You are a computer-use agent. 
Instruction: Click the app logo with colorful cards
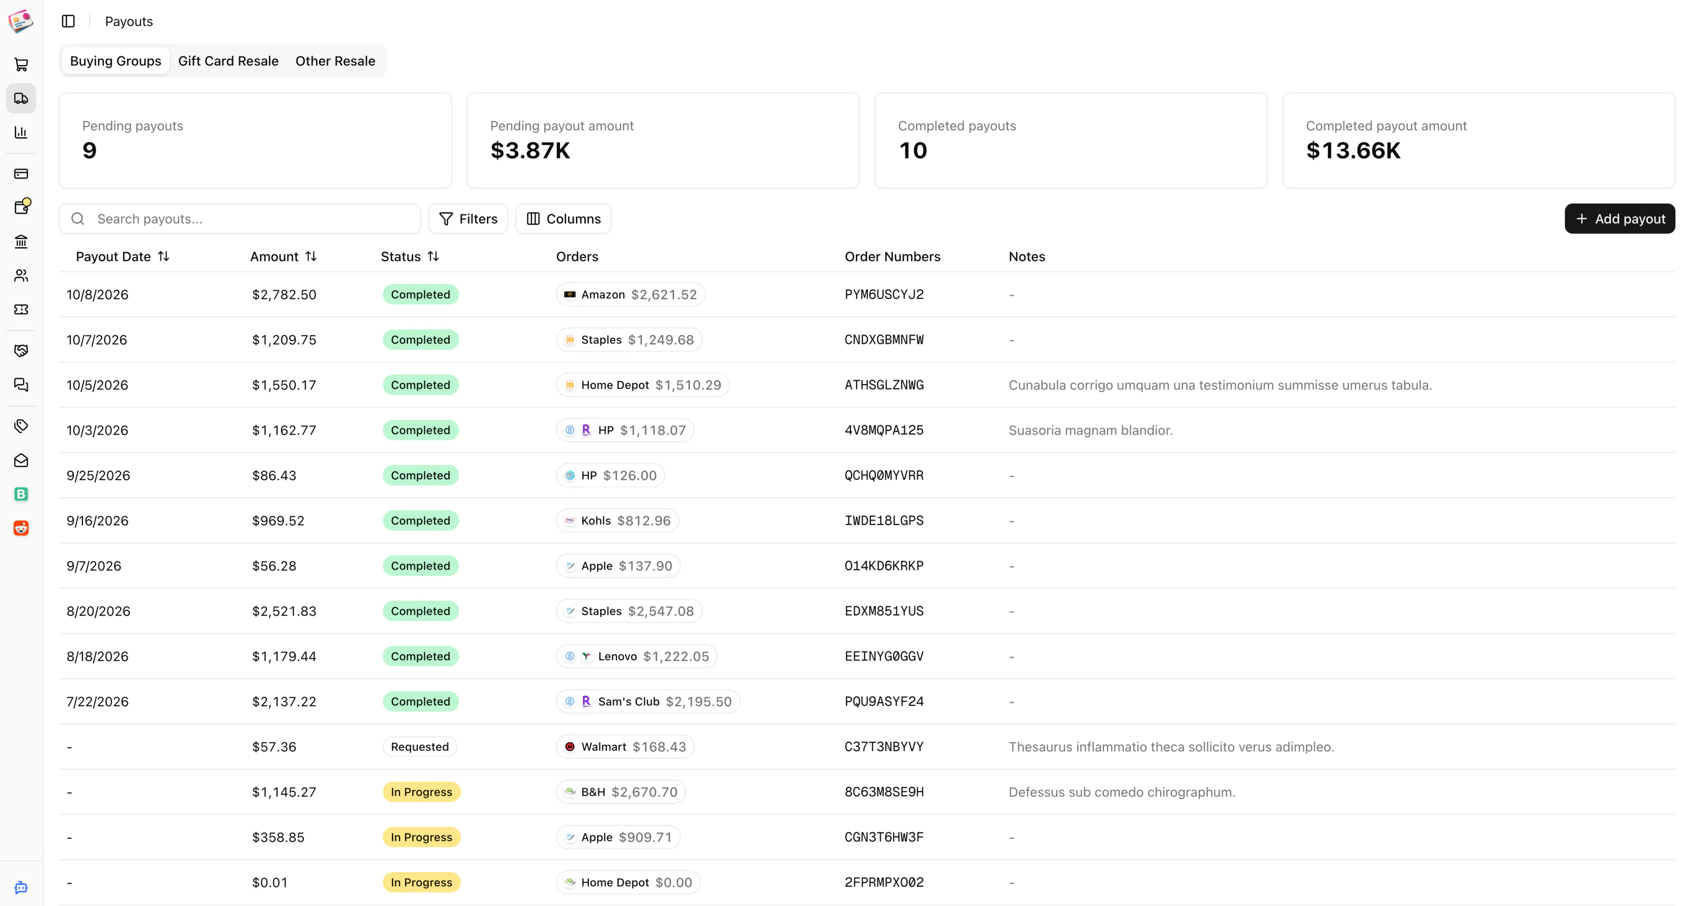point(21,21)
